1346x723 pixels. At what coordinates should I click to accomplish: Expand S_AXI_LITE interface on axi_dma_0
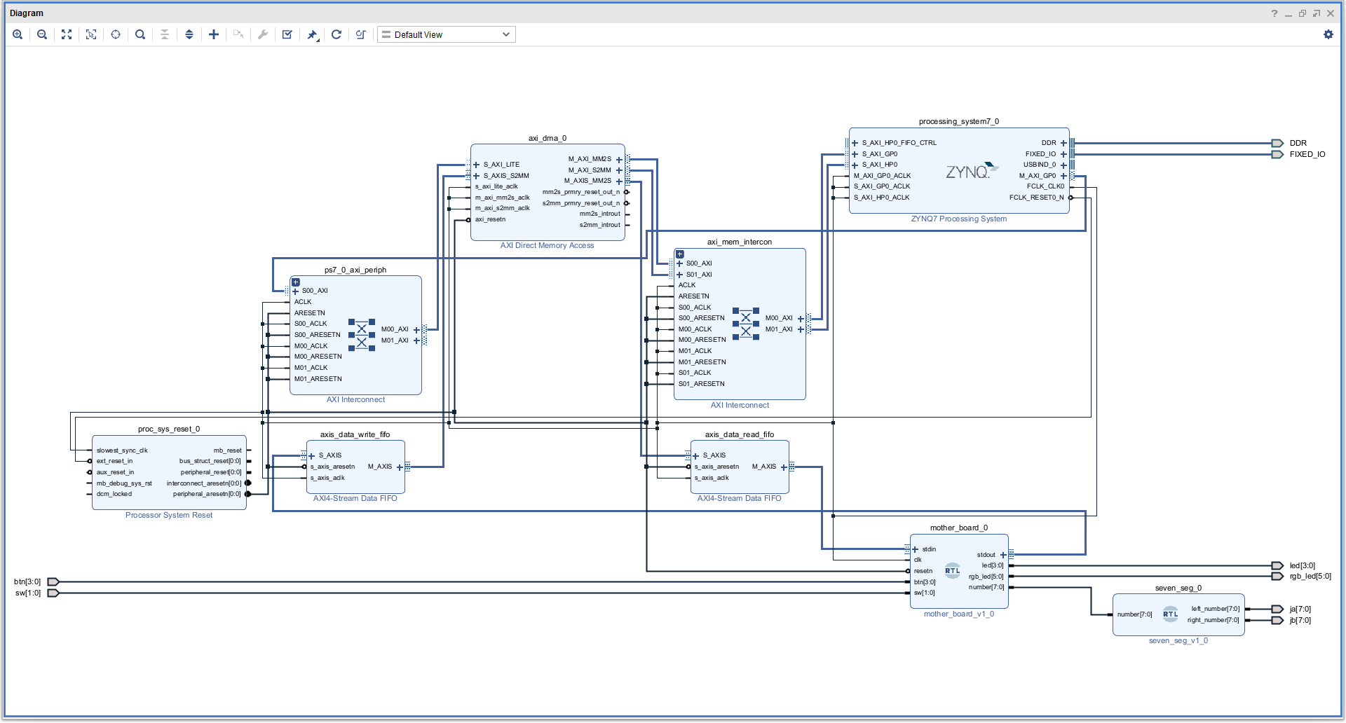click(x=477, y=165)
